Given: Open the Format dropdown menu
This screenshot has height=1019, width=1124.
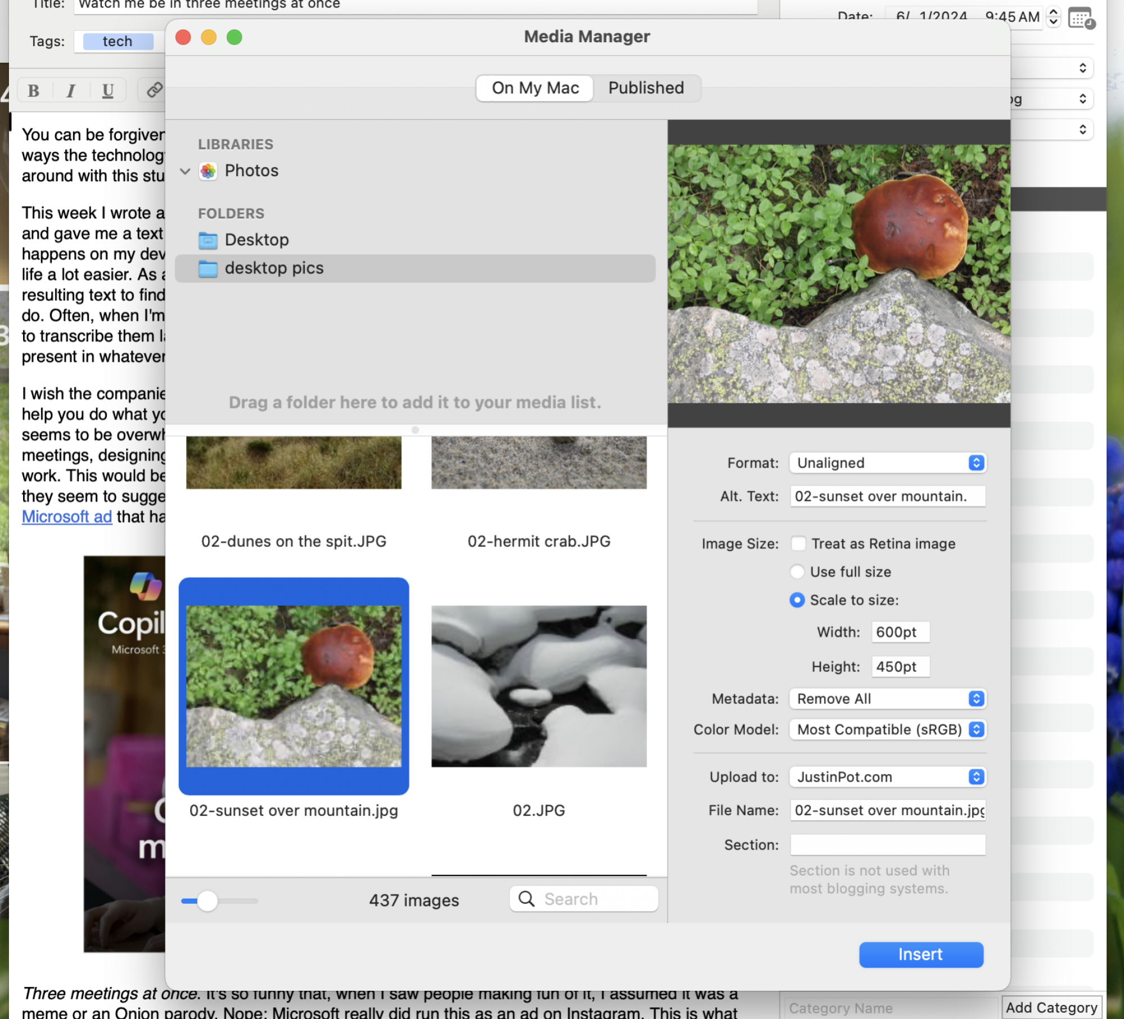Looking at the screenshot, I should [x=885, y=463].
